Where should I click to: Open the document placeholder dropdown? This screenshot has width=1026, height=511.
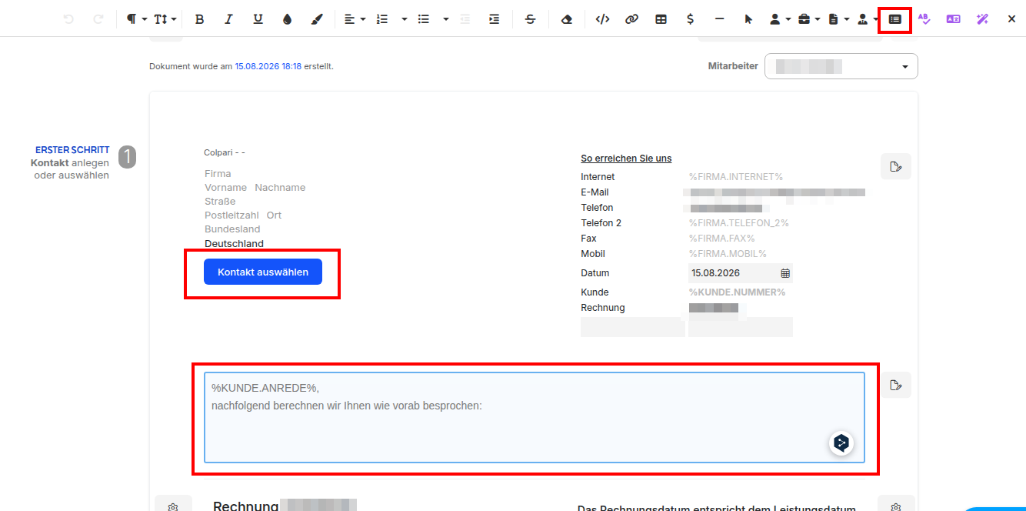(838, 19)
